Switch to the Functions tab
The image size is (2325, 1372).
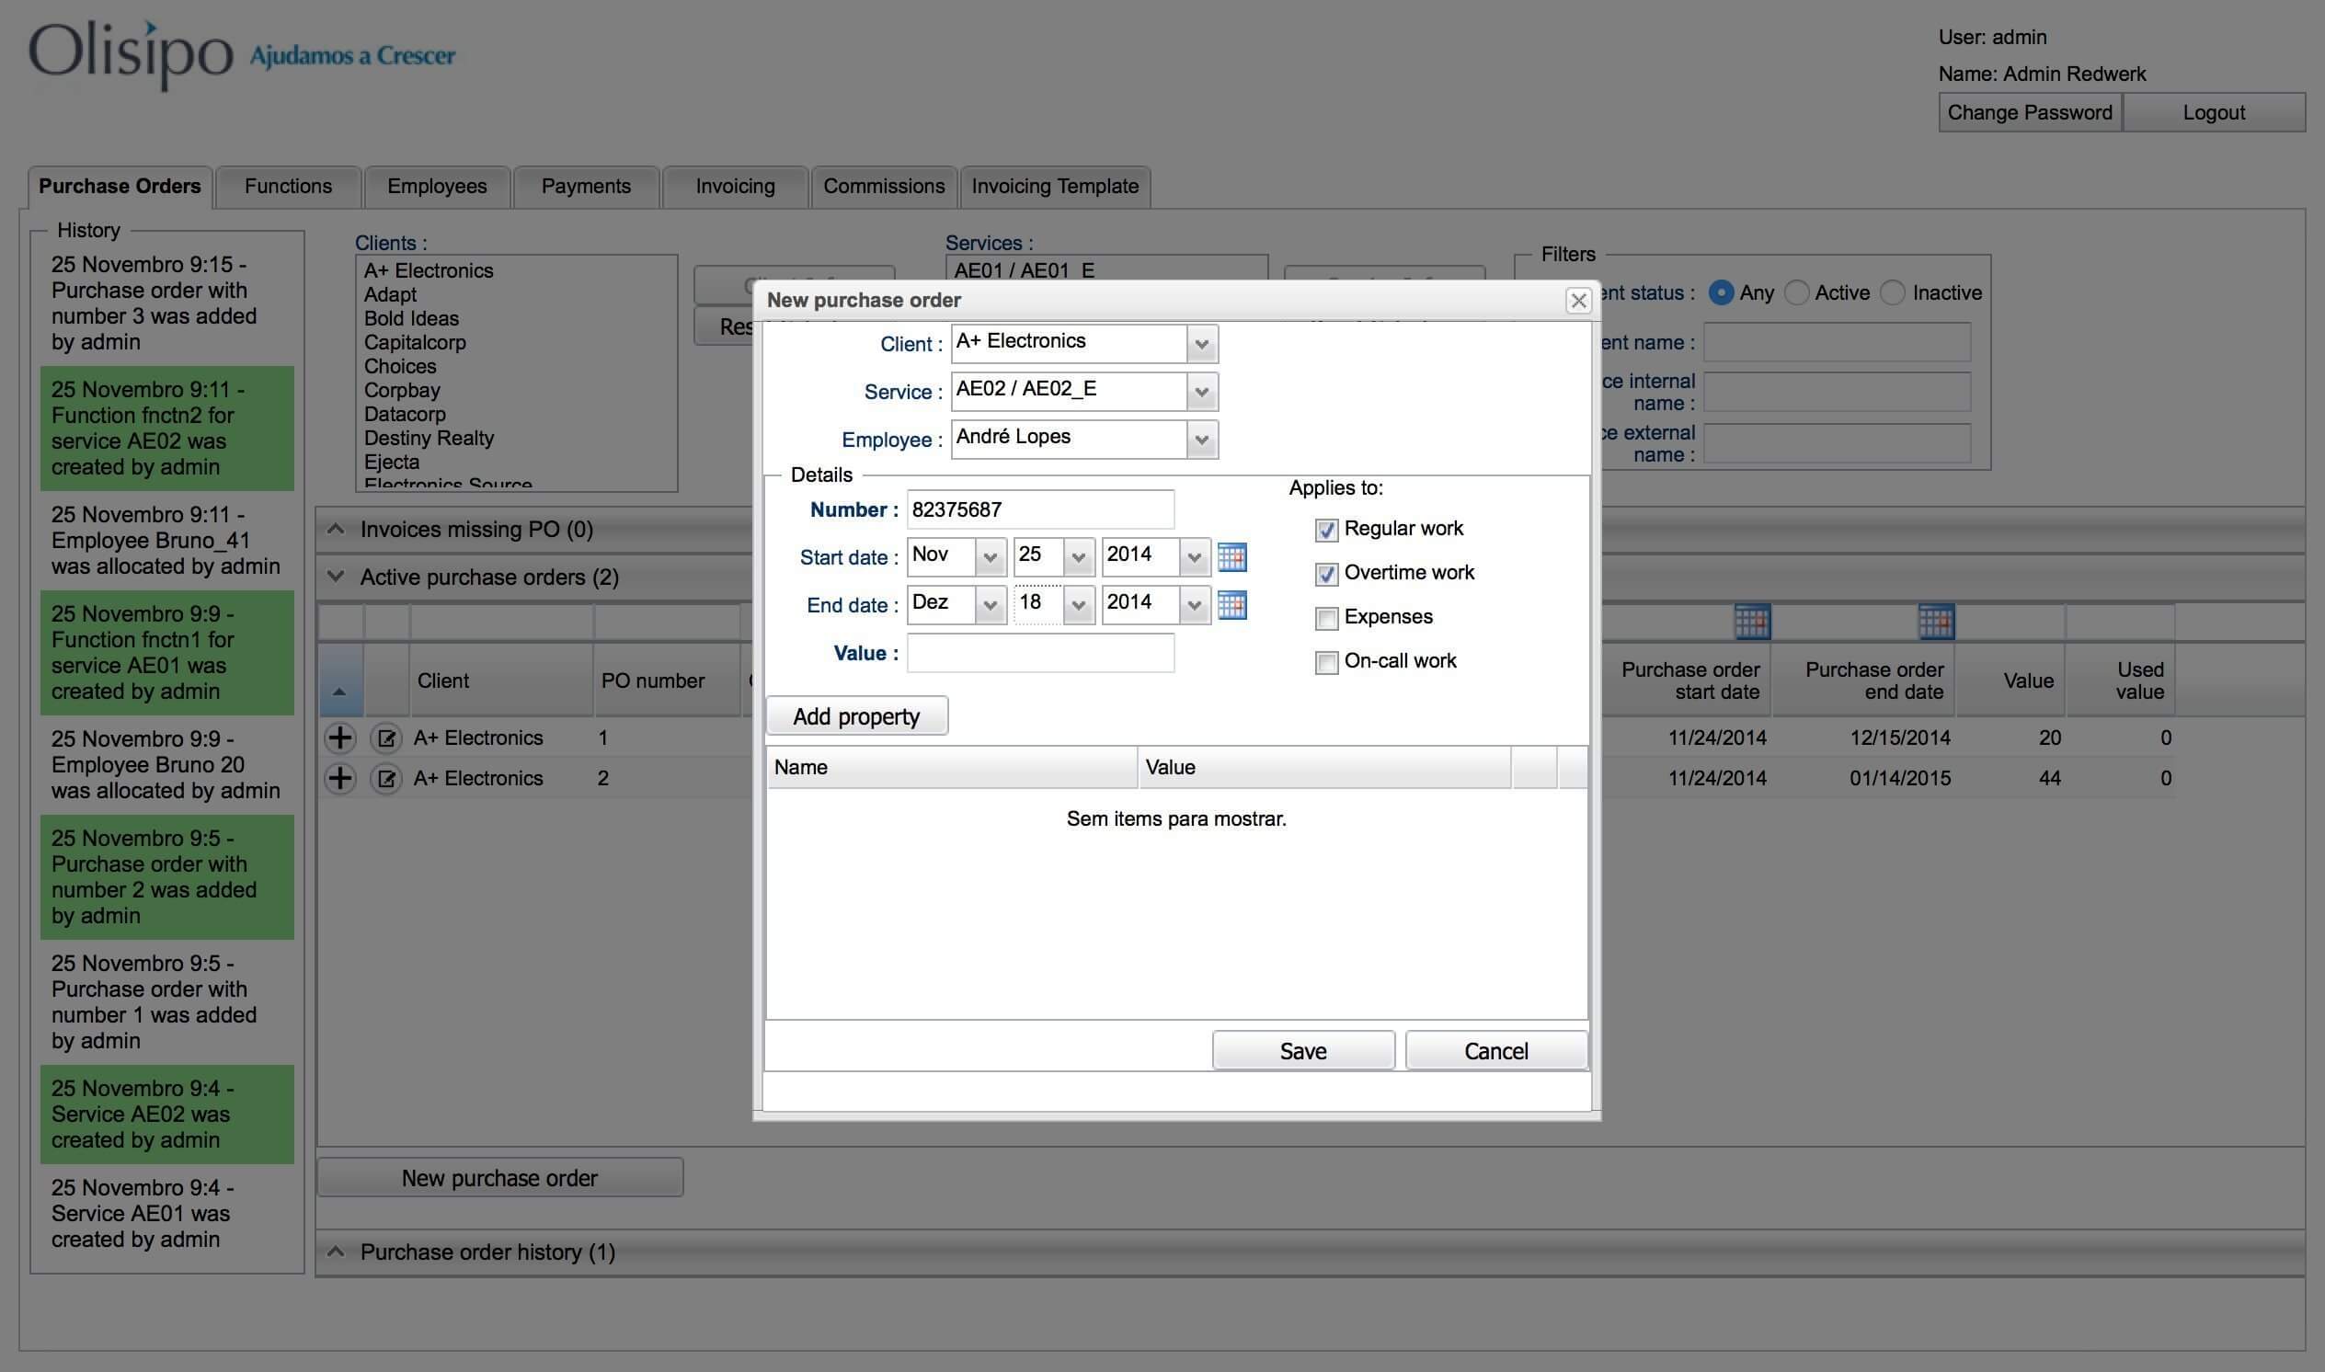289,187
